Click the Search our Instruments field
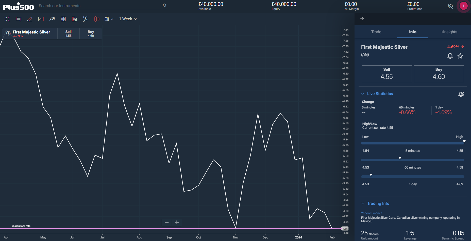This screenshot has width=471, height=241. (x=100, y=6)
